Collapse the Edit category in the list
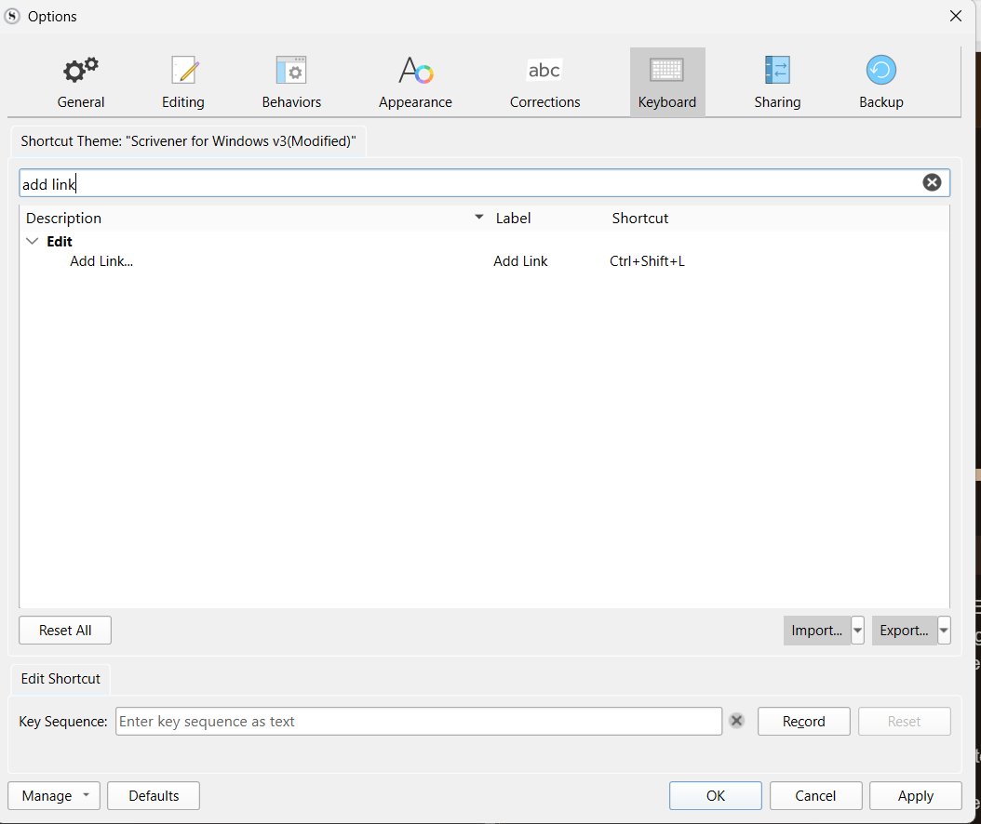This screenshot has width=981, height=824. pyautogui.click(x=33, y=242)
